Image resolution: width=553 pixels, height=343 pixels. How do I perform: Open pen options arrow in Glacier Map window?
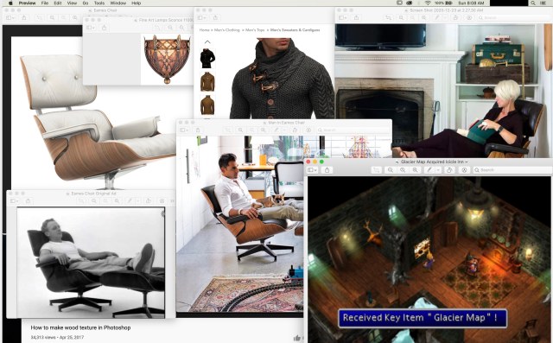(x=438, y=170)
